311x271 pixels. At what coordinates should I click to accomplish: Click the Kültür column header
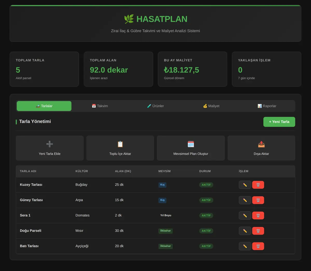pos(82,171)
